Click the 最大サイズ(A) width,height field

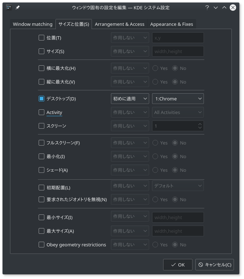(178, 231)
